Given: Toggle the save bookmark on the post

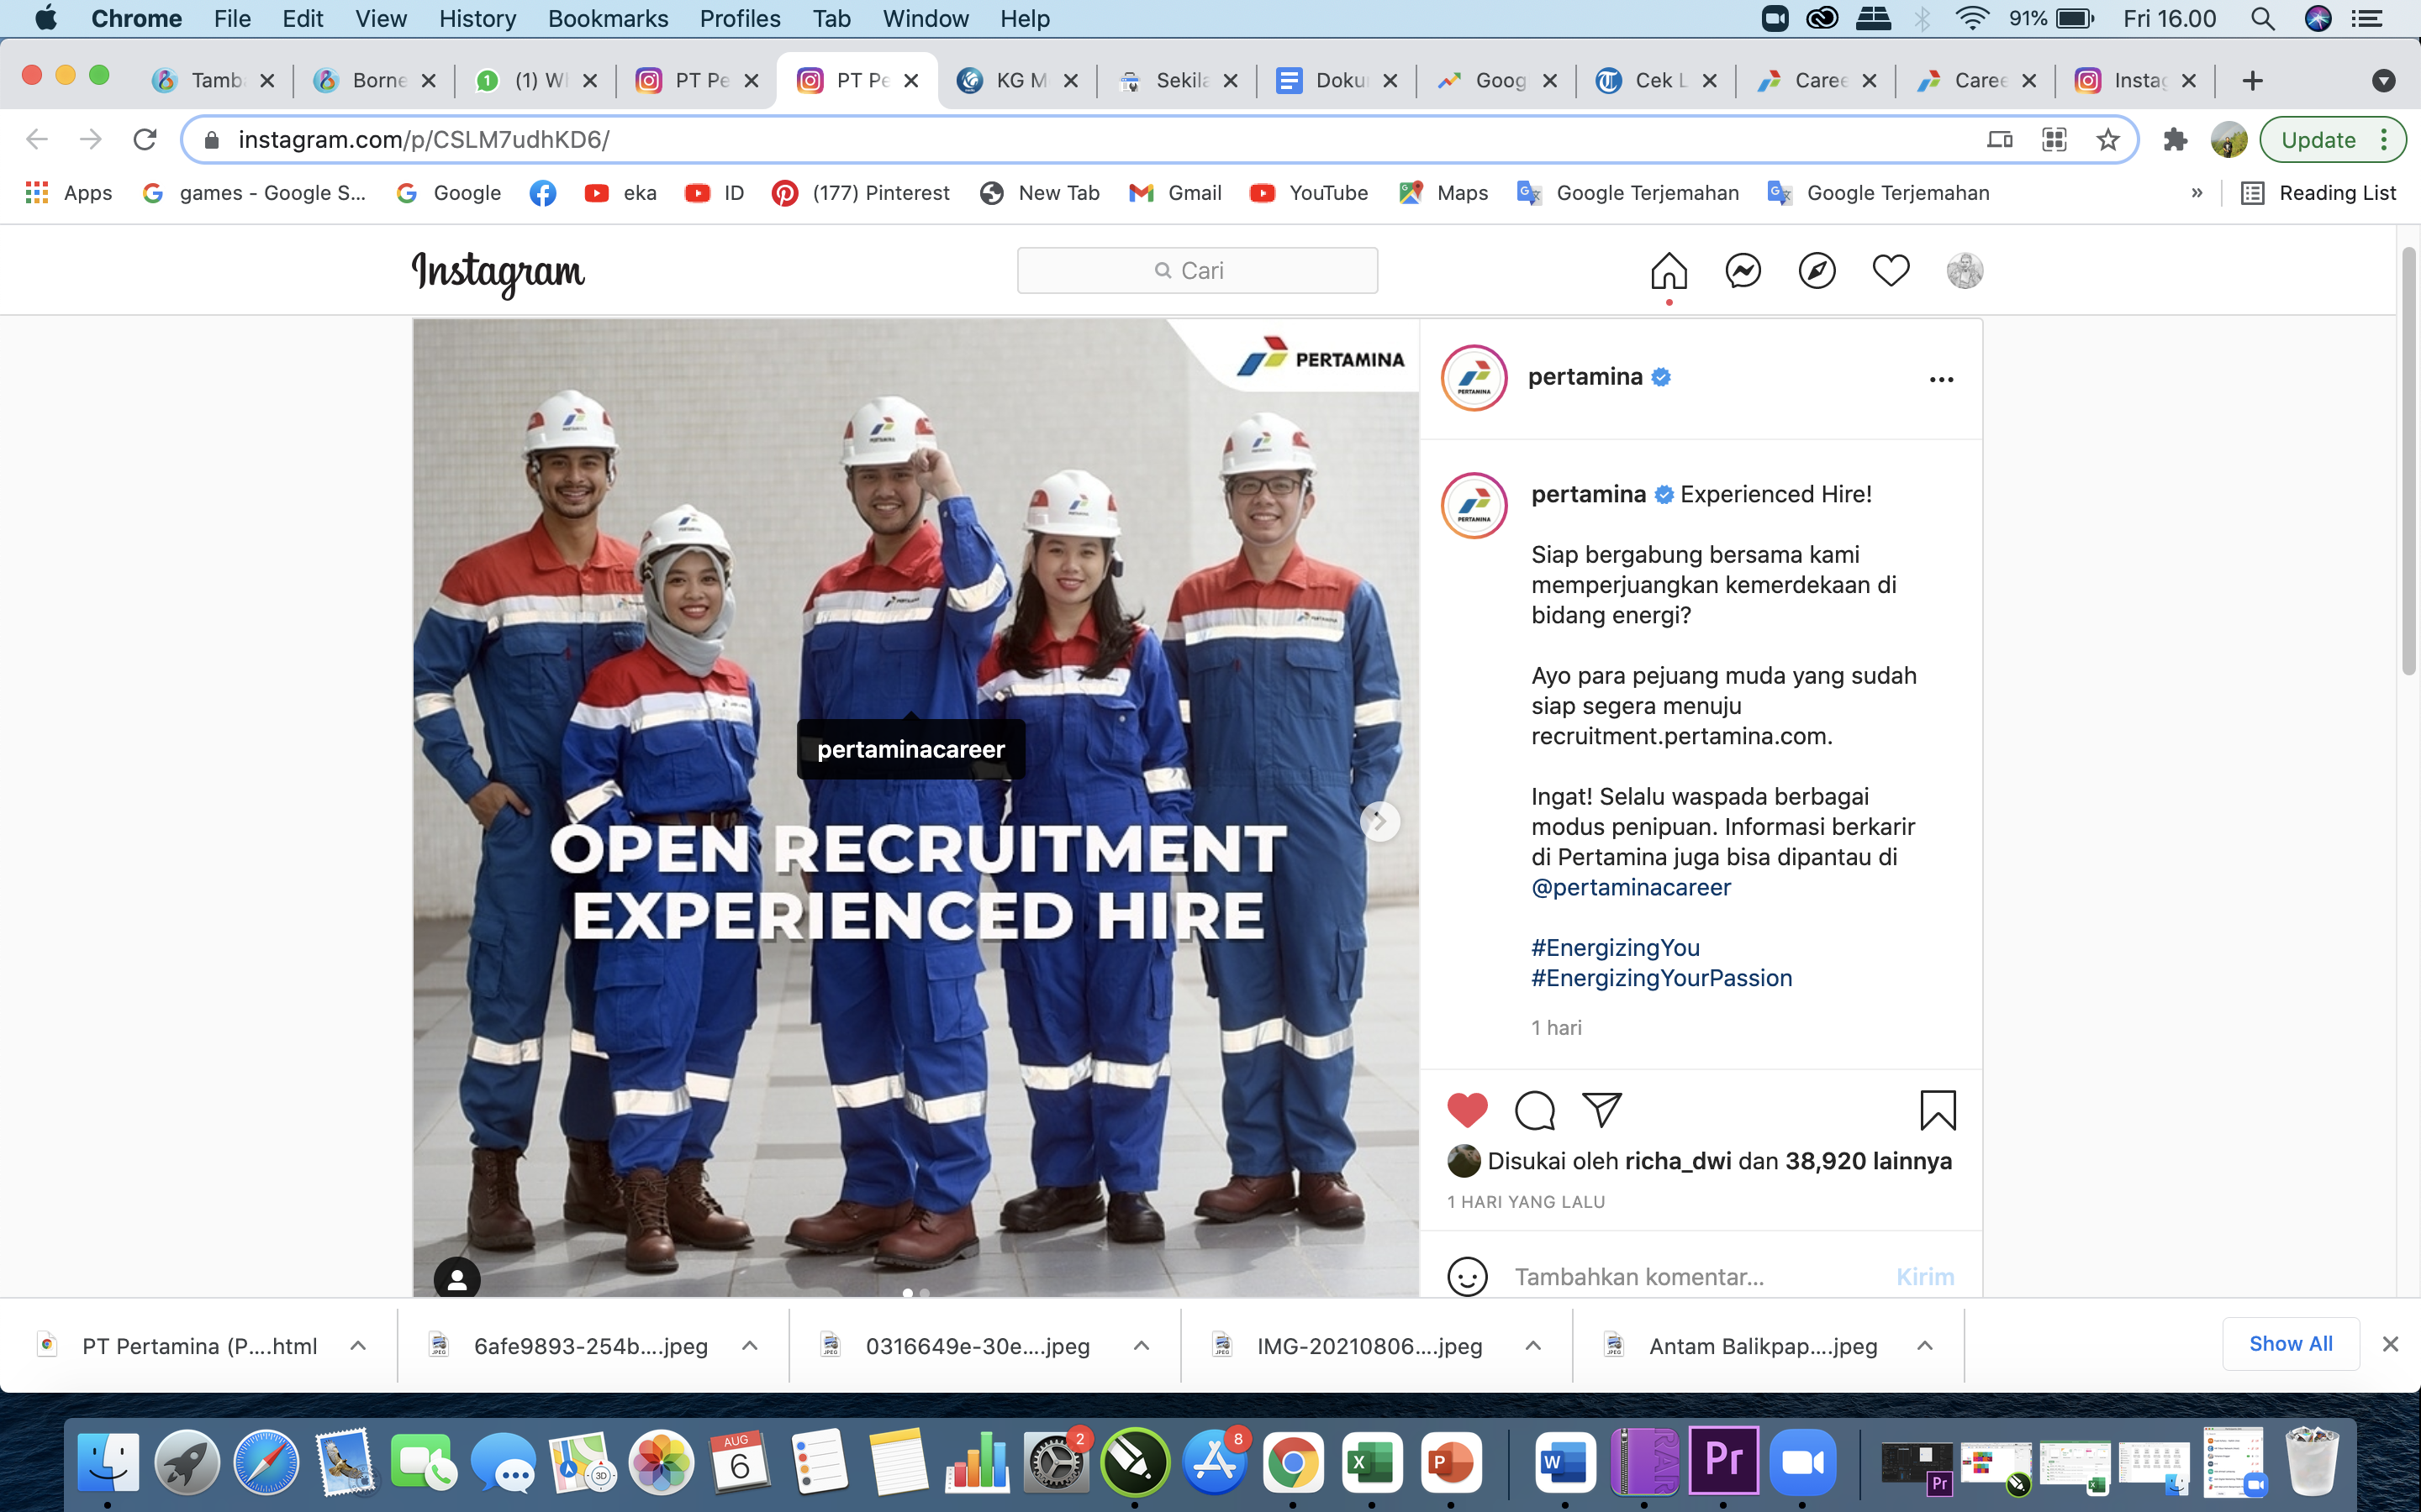Looking at the screenshot, I should 1937,1110.
